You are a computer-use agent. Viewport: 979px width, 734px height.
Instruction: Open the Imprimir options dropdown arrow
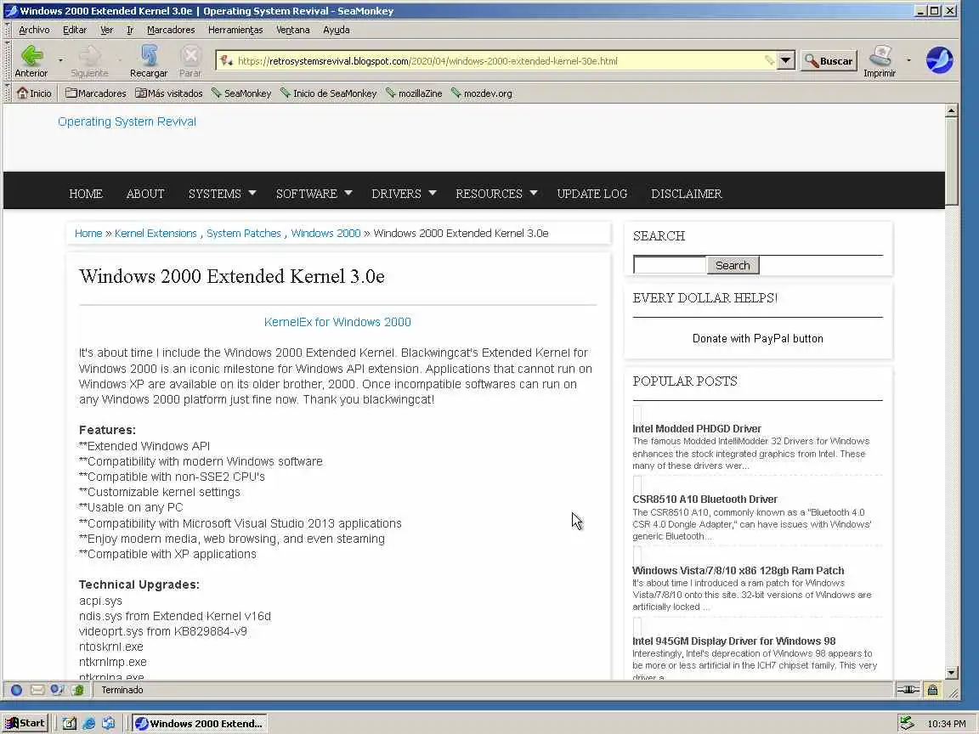[908, 60]
